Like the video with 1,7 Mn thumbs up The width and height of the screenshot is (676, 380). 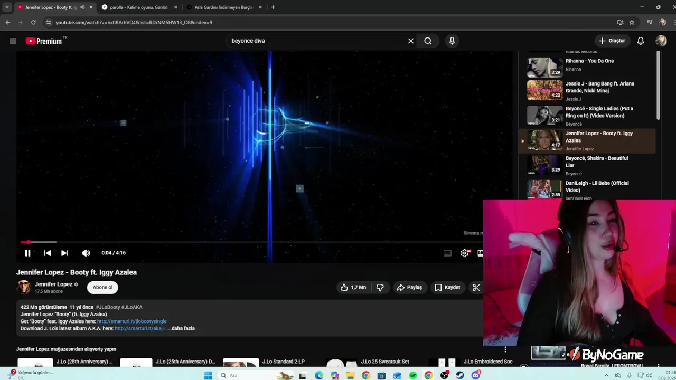[353, 287]
